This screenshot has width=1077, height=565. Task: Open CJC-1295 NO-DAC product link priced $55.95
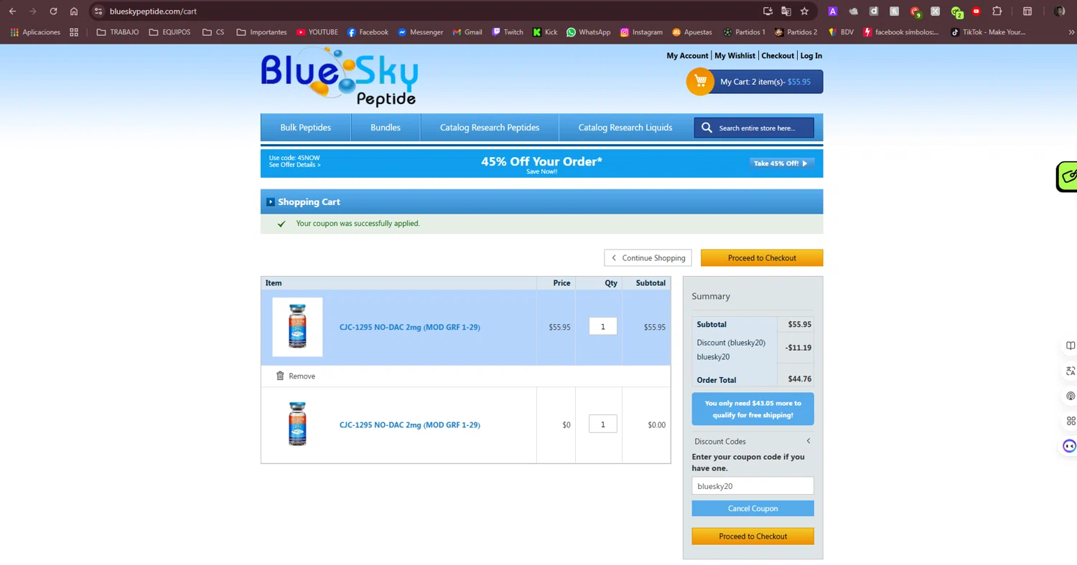[409, 327]
